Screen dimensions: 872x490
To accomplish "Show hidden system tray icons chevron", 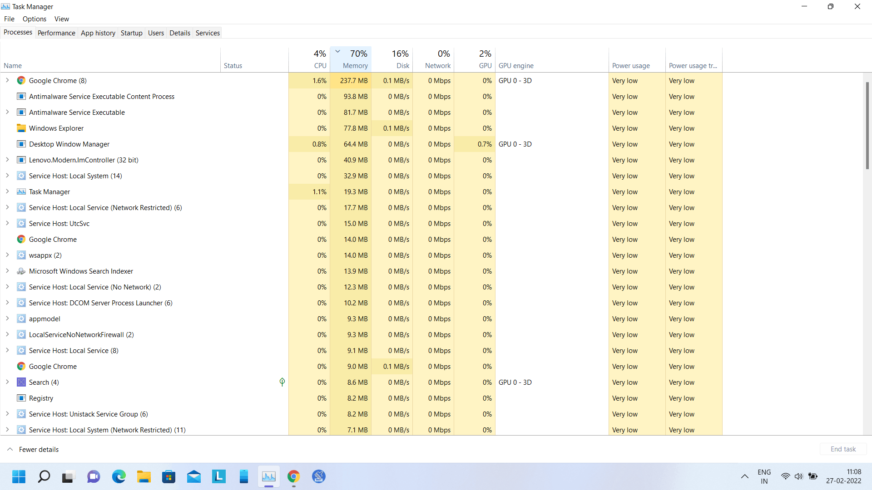I will pyautogui.click(x=745, y=476).
